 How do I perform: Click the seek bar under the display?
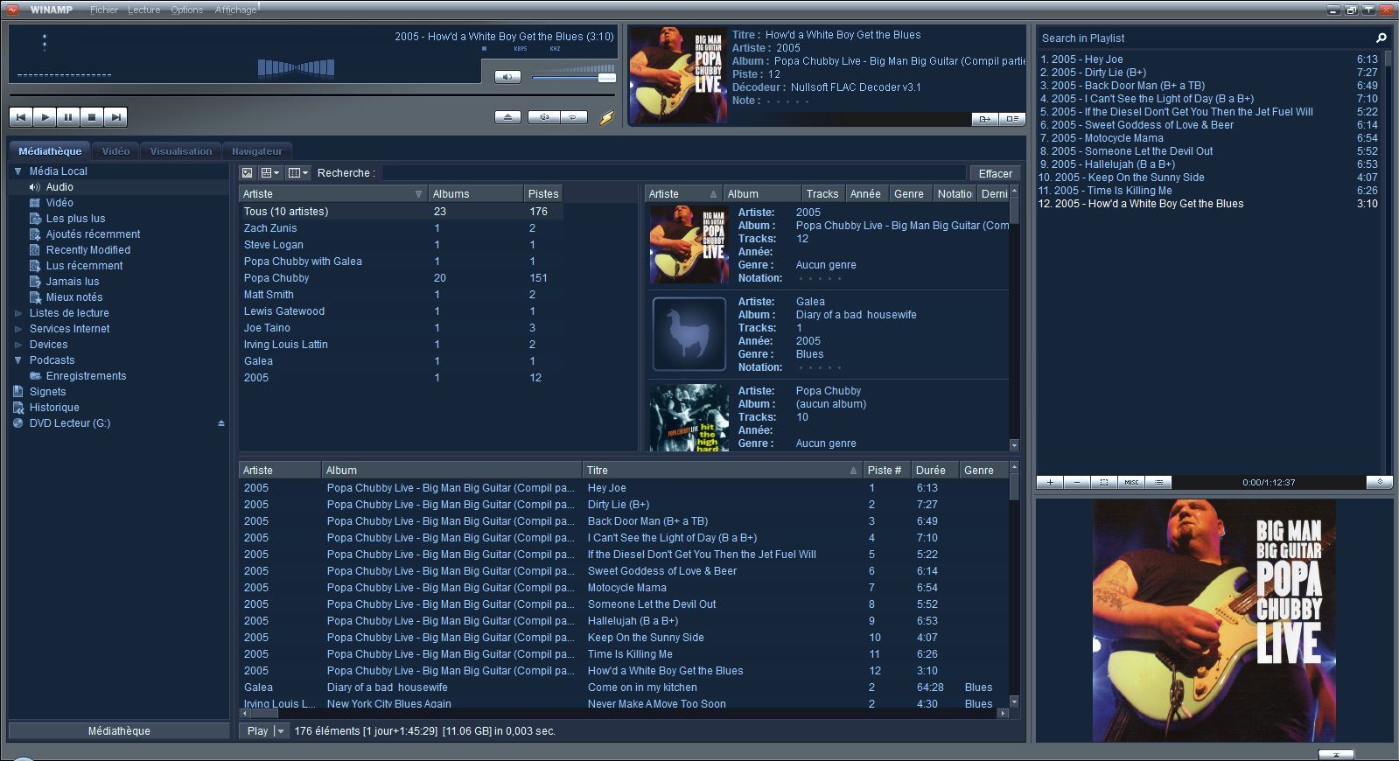[312, 94]
